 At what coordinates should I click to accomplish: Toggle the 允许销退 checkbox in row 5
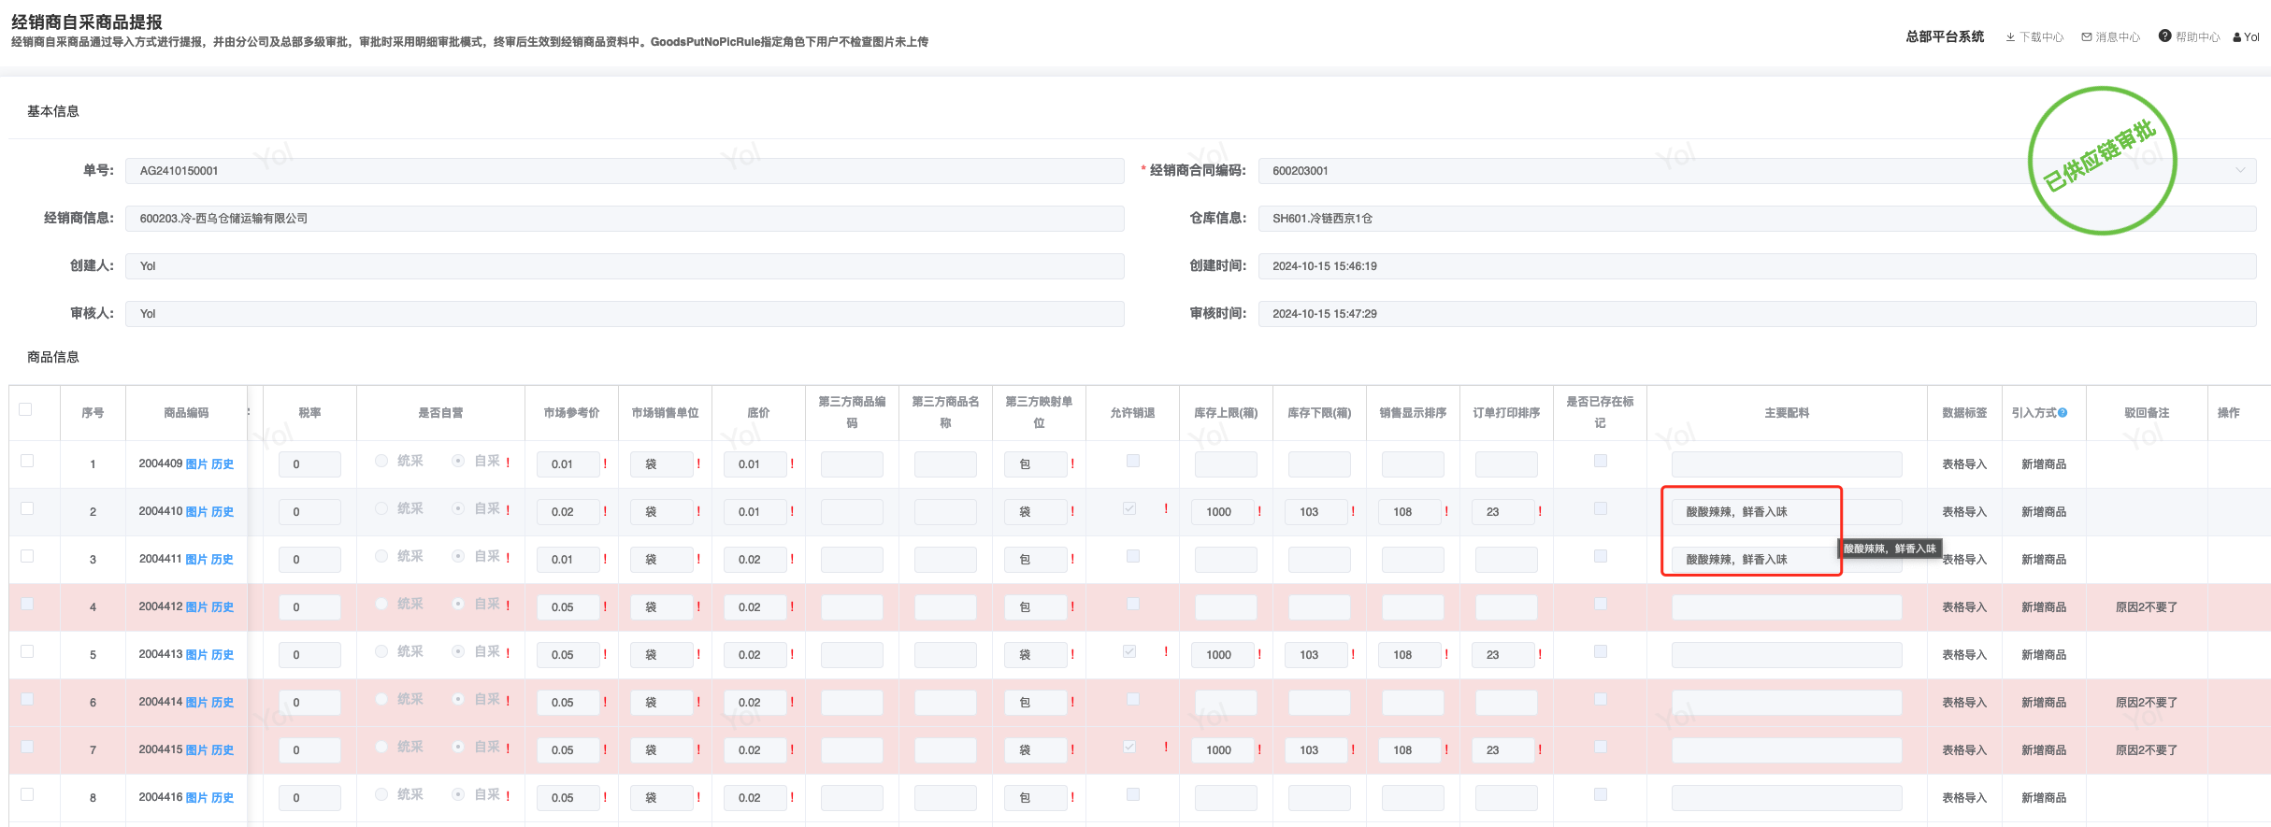click(1129, 651)
